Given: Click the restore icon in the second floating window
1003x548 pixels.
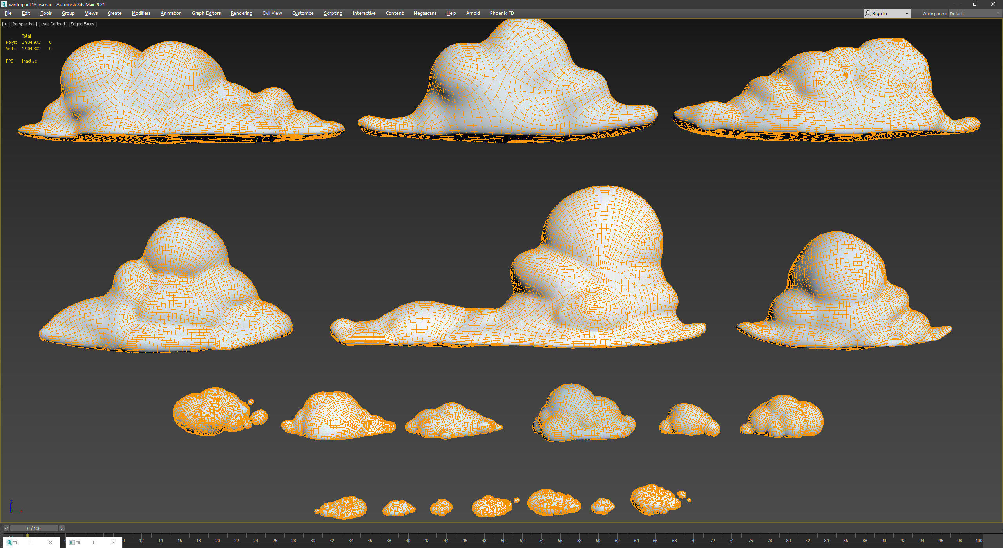Looking at the screenshot, I should [78, 543].
